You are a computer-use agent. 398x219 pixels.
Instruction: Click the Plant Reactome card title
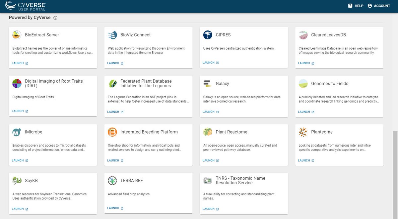tap(232, 132)
